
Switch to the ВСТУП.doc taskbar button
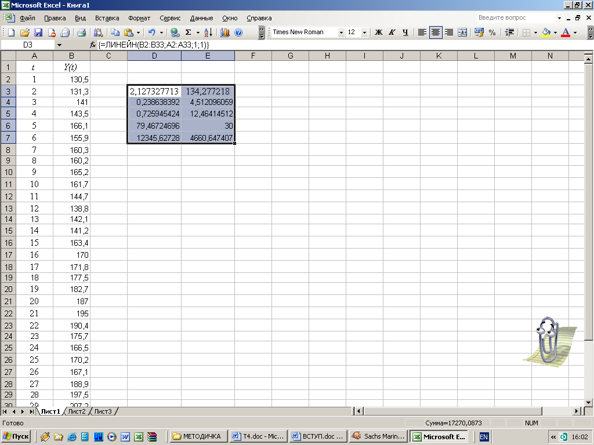[x=318, y=436]
